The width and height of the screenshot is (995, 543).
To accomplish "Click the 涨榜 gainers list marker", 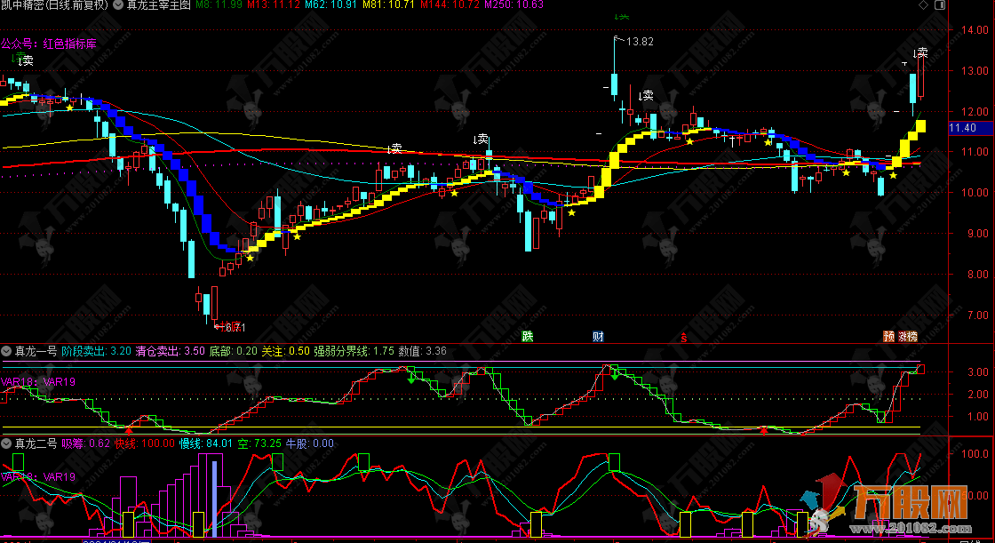I will [908, 336].
